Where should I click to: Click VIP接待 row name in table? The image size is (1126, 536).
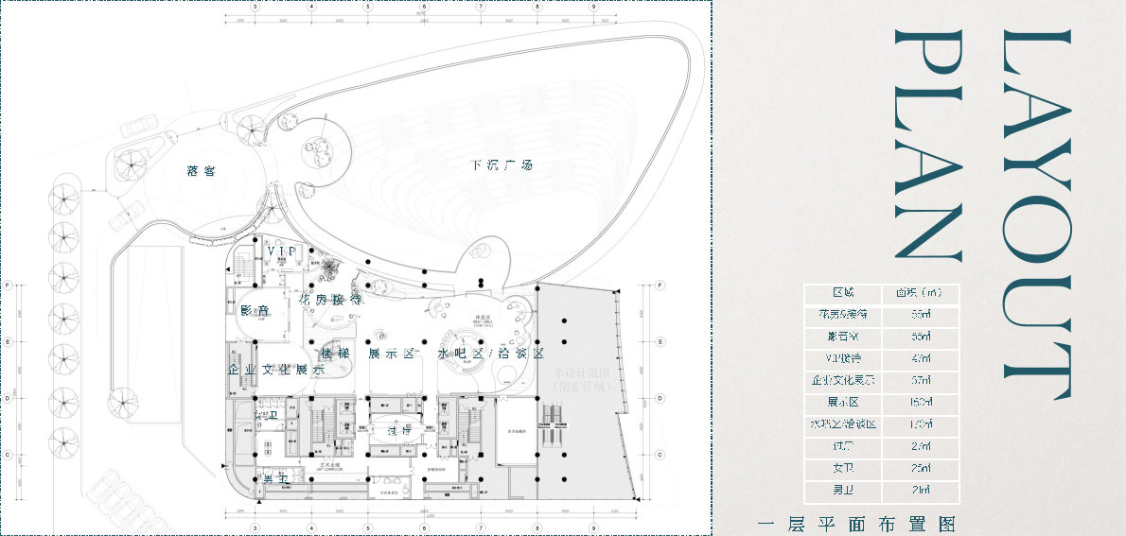pyautogui.click(x=842, y=359)
